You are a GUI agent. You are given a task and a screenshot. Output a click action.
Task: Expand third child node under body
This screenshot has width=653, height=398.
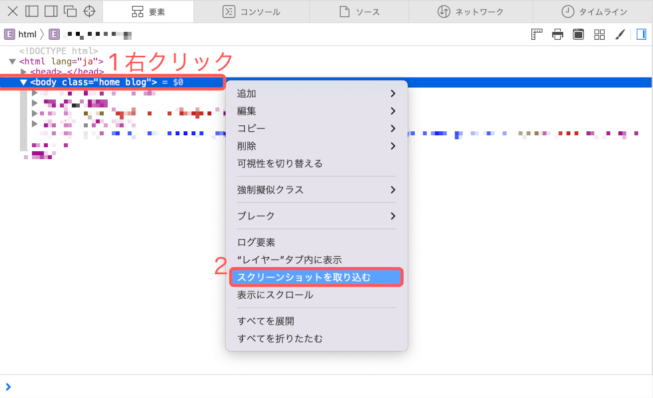click(34, 113)
